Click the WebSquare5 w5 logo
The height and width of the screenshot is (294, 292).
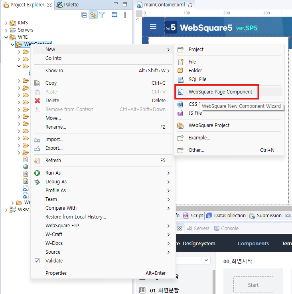171,28
